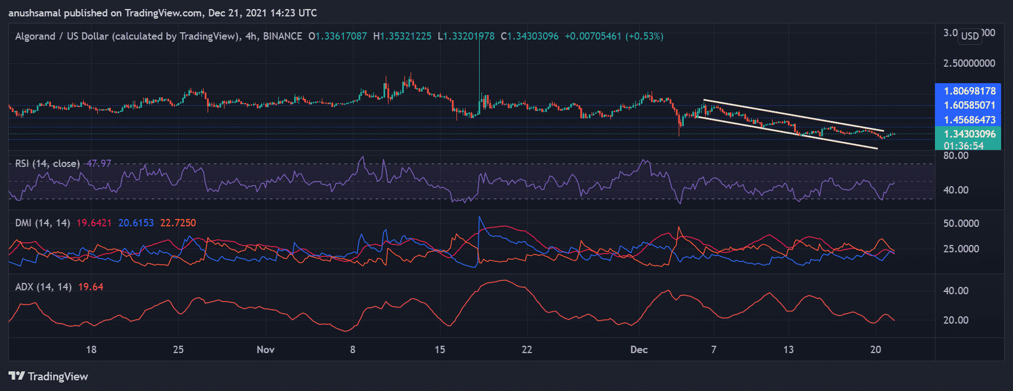Click the 25 date marker on the time axis

pyautogui.click(x=178, y=350)
